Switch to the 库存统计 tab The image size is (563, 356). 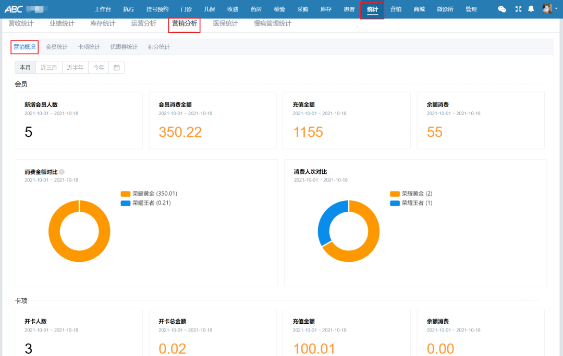103,23
